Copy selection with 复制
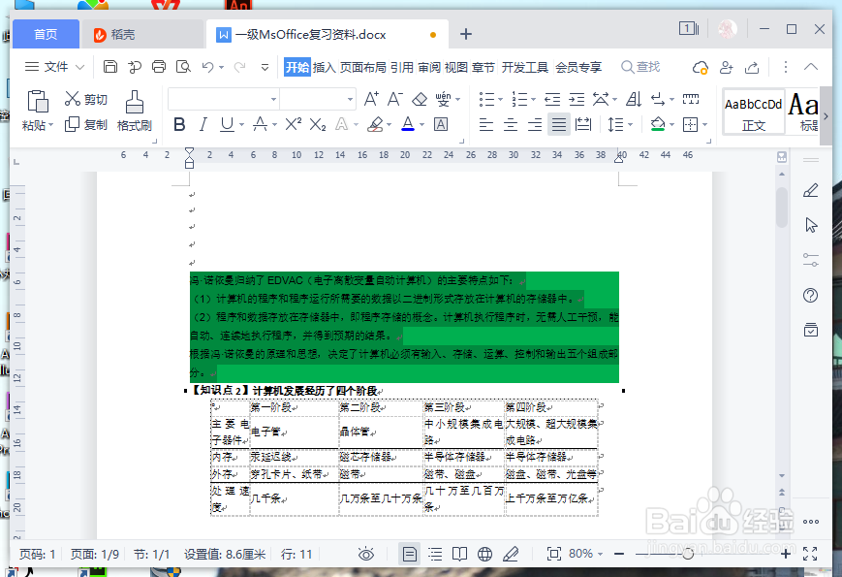The height and width of the screenshot is (577, 842). pos(86,125)
